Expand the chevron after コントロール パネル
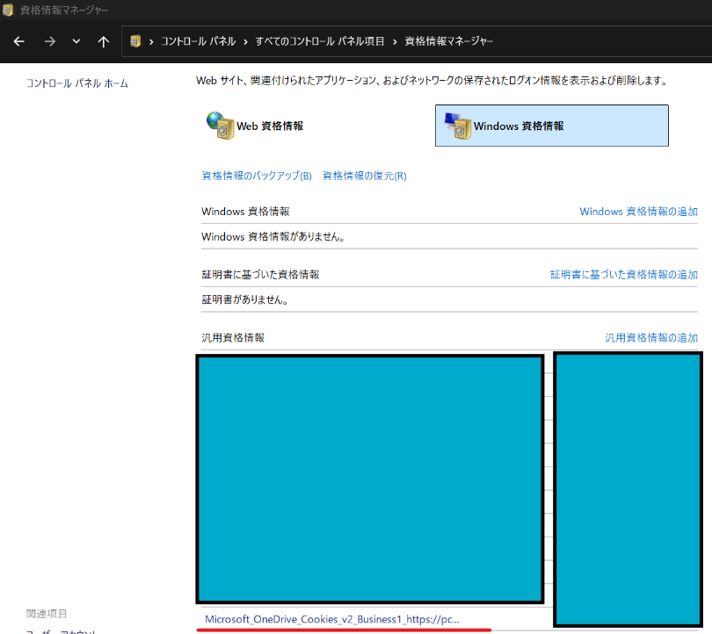The width and height of the screenshot is (712, 634). point(245,42)
